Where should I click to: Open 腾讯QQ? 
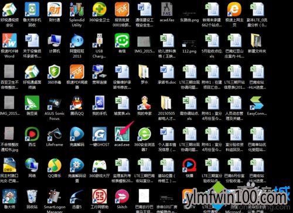(x=77, y=106)
